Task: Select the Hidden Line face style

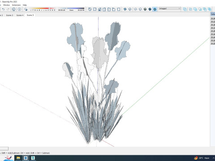Action: pyautogui.click(x=140, y=9)
